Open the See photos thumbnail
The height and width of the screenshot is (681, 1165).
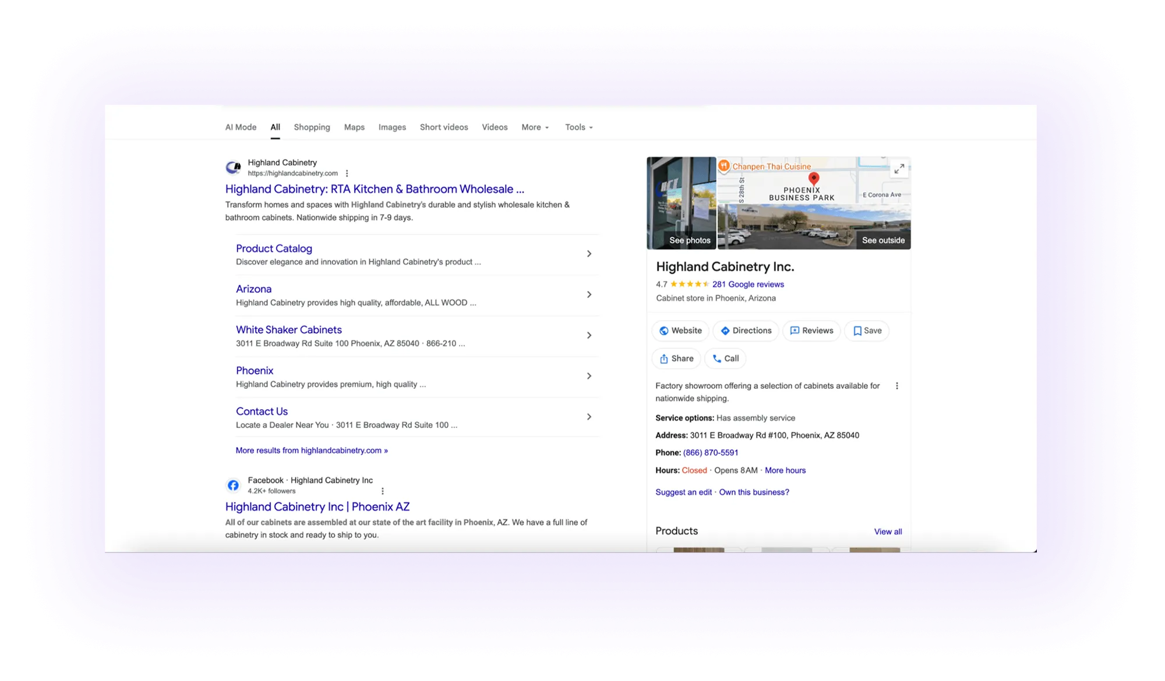(x=680, y=203)
